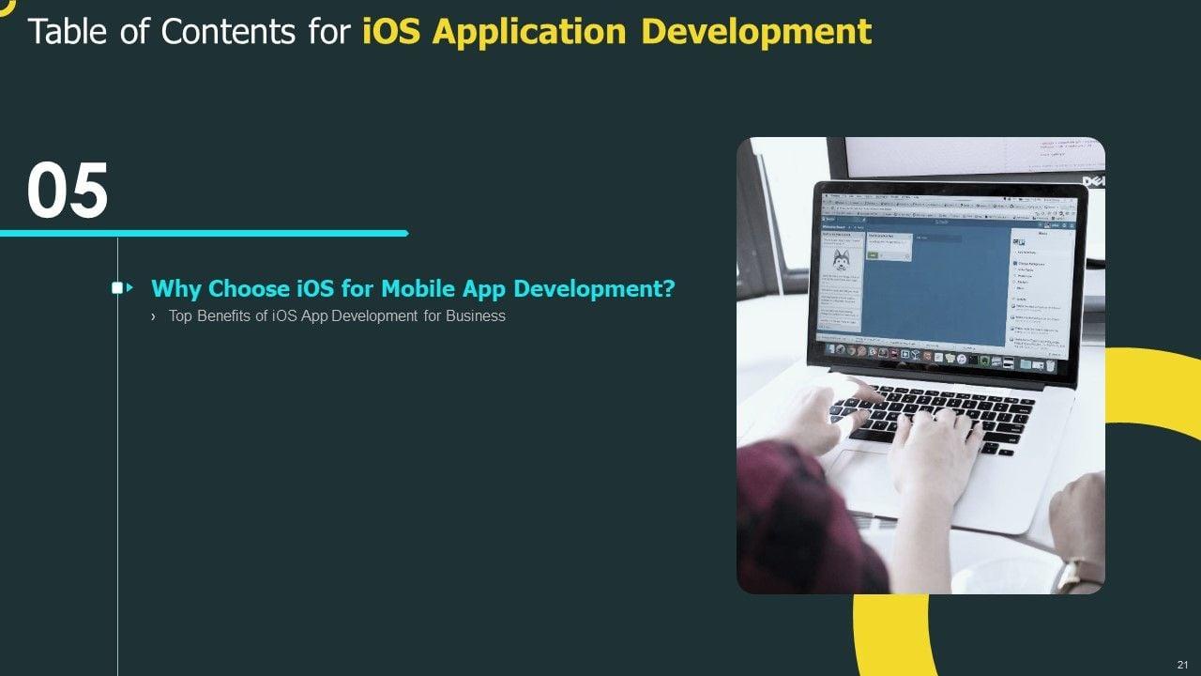Click the yellow circle at top-left corner
This screenshot has height=676, width=1201.
point(6,5)
